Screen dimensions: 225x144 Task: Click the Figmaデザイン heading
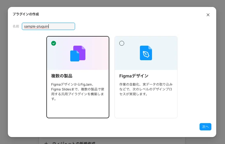(134, 76)
